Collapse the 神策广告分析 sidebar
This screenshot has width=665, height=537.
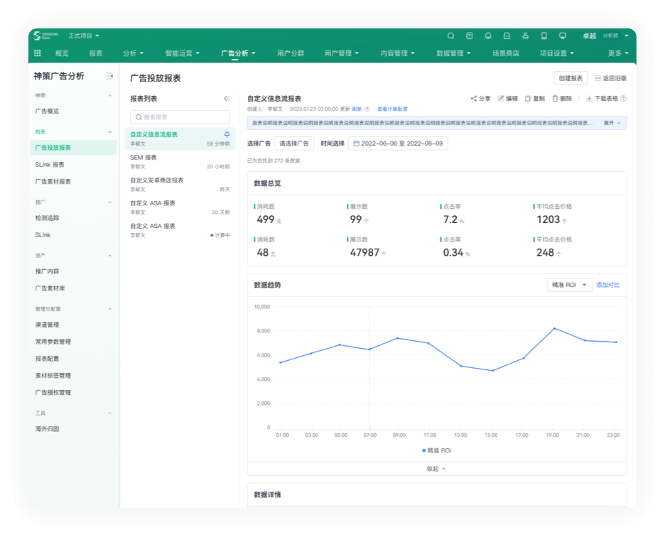109,76
